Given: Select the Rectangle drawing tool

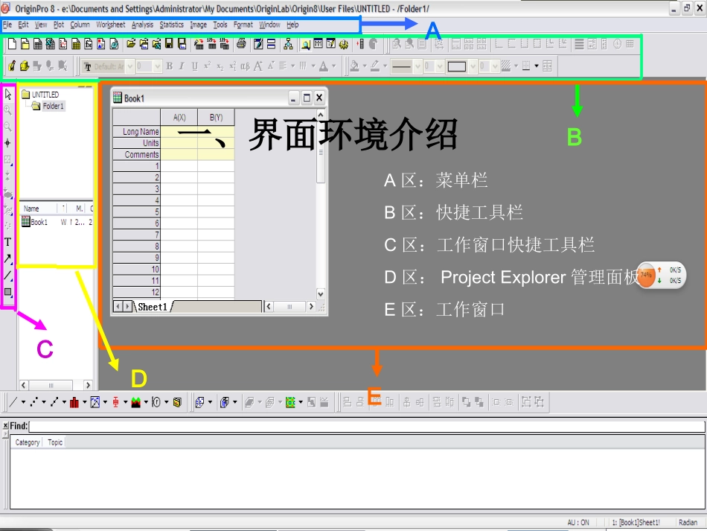Looking at the screenshot, I should [7, 292].
